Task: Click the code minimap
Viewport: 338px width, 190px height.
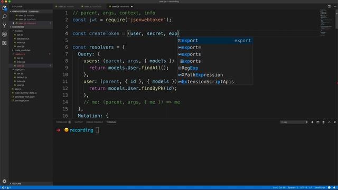Action: click(326, 23)
